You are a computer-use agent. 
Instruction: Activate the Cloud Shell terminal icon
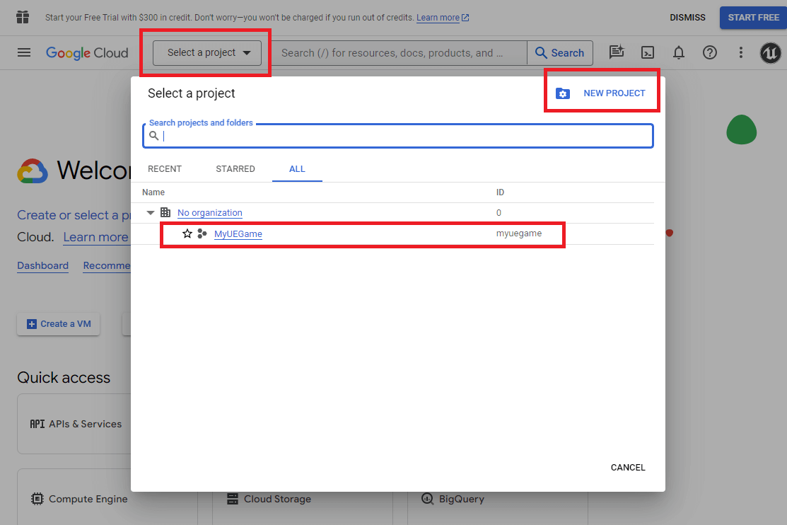(x=648, y=53)
